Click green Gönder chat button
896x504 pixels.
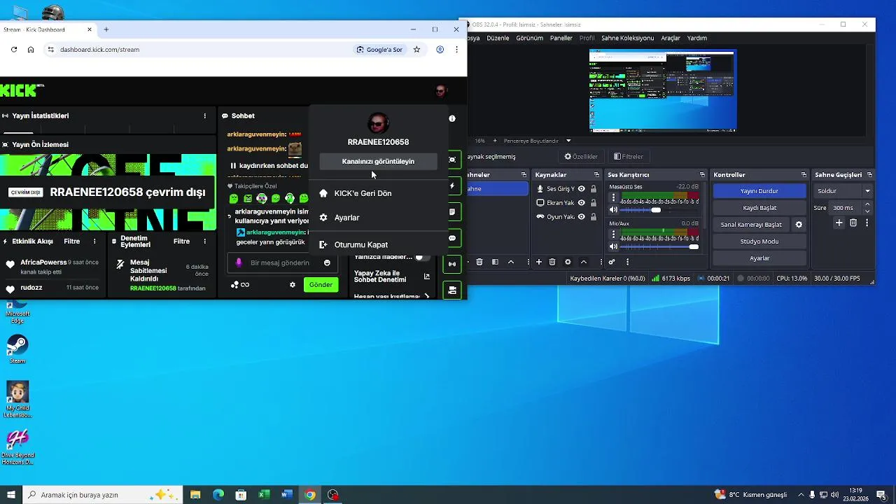(321, 285)
